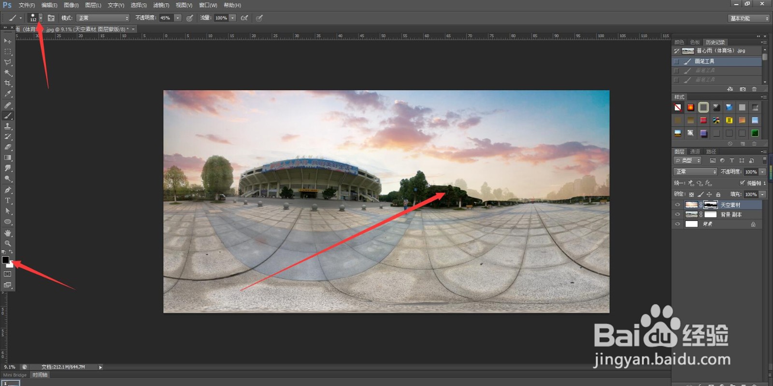
Task: Select the Smudge tool
Action: tap(7, 168)
